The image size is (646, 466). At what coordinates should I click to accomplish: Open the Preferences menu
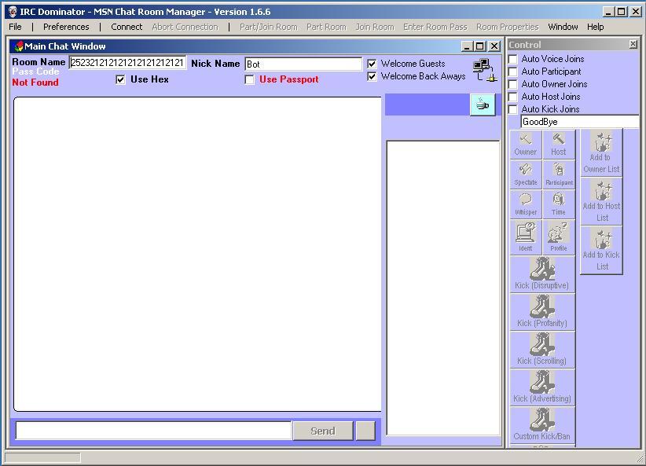click(x=67, y=26)
